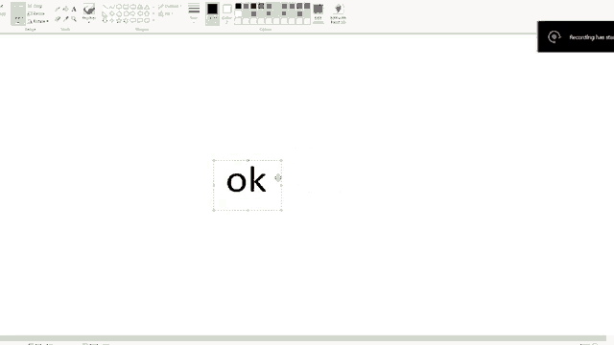The image size is (614, 345).
Task: Activate the Color 2 background button
Action: coord(226,13)
